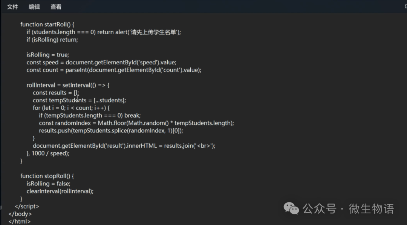Open the 文件 menu

12,7
